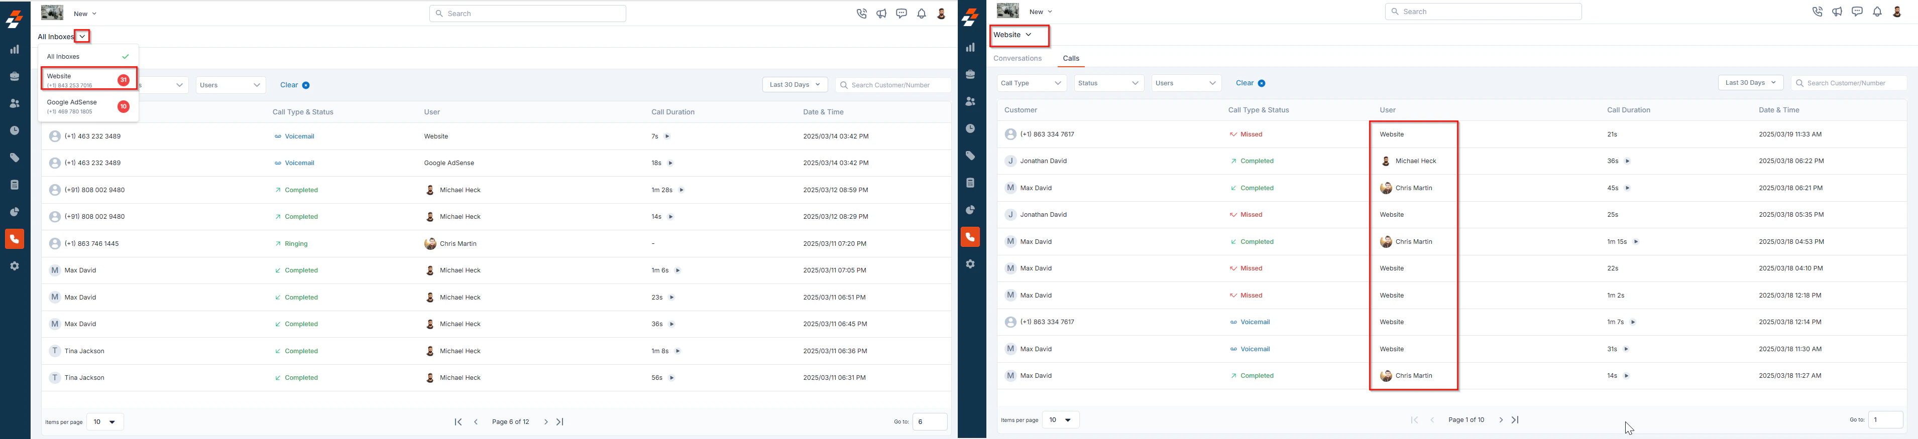Image resolution: width=1918 pixels, height=439 pixels.
Task: Open the Ringing call from (+1) 863 746 1445
Action: click(x=496, y=243)
